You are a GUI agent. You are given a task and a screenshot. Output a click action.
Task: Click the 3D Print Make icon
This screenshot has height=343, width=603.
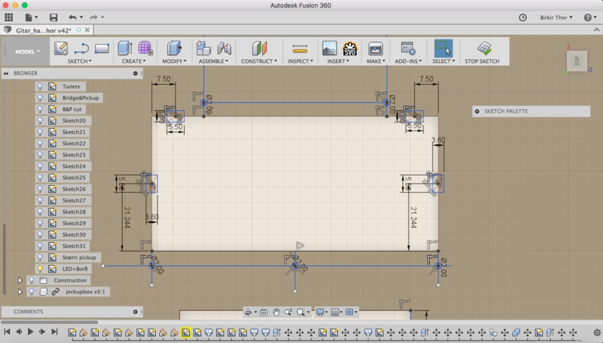375,49
